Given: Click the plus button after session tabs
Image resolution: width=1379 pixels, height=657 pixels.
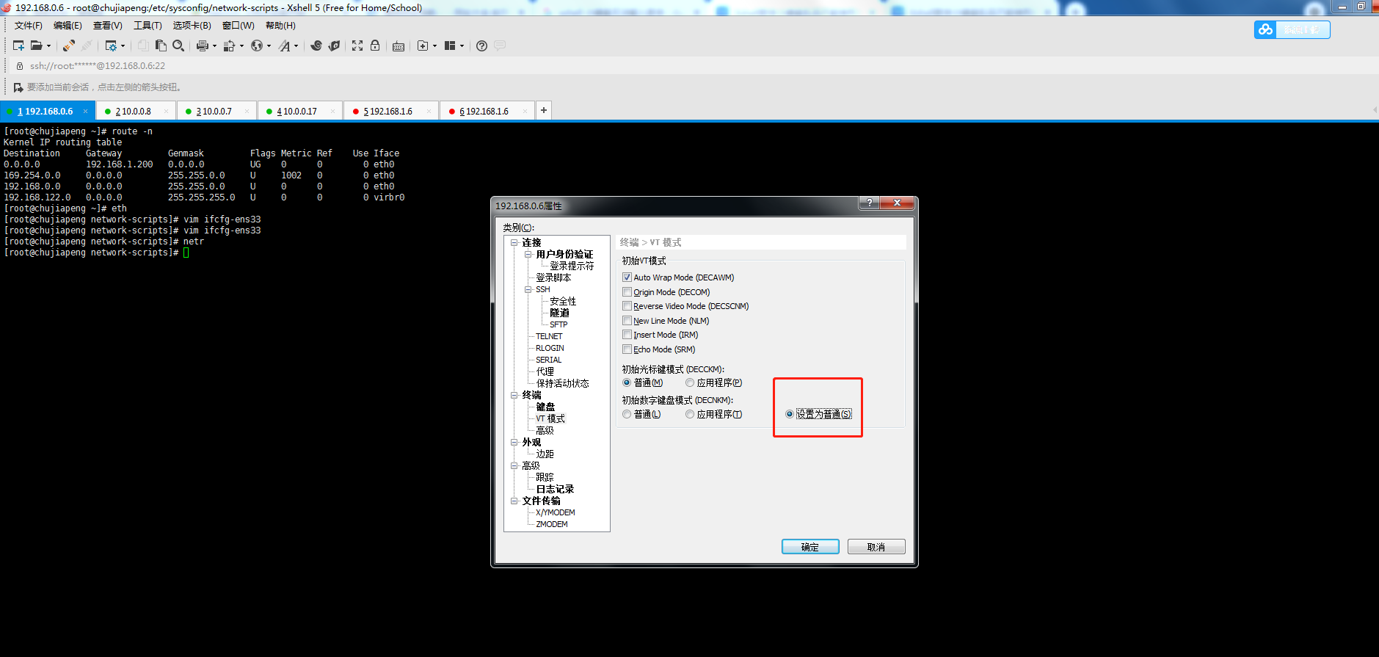Looking at the screenshot, I should tap(543, 111).
